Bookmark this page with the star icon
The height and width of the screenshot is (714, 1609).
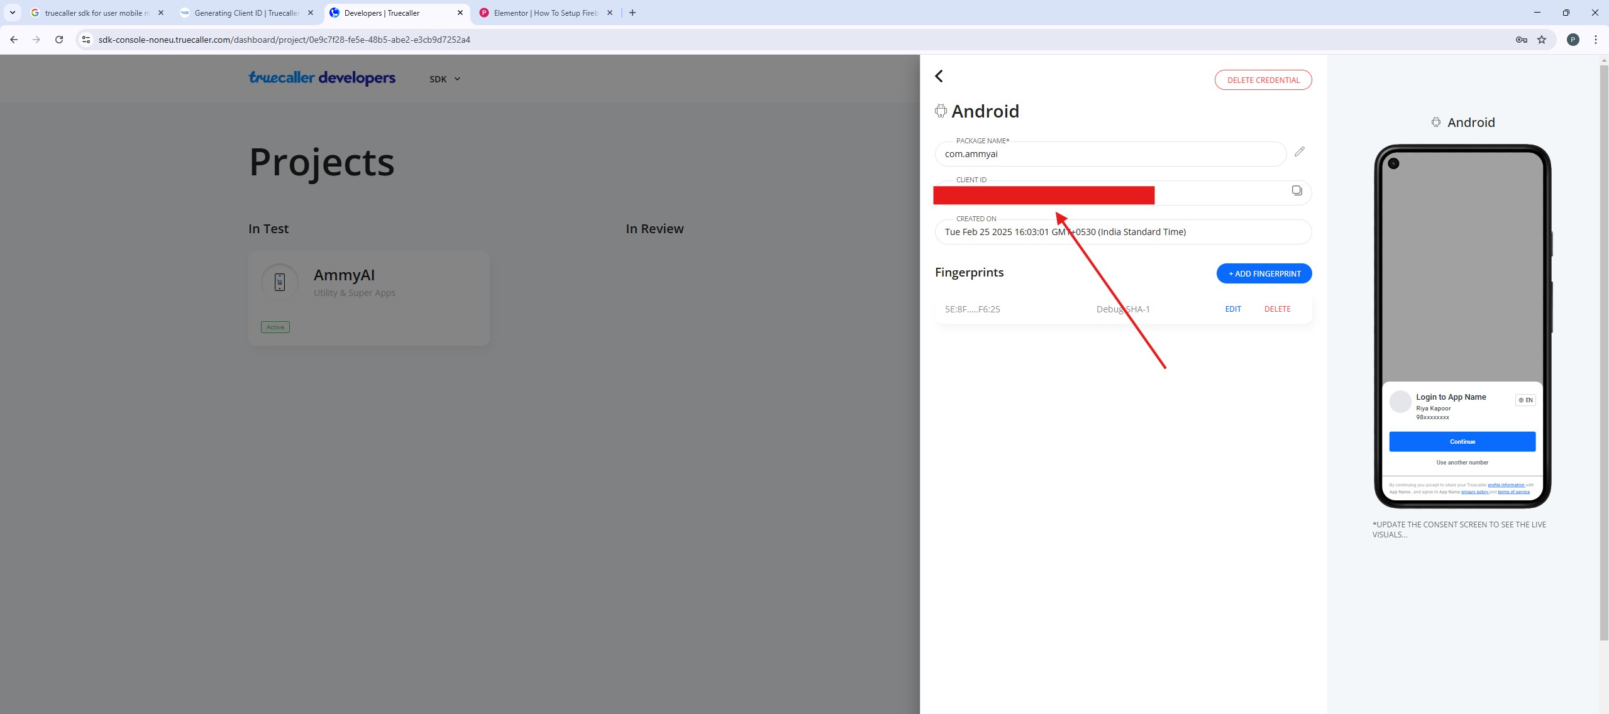pyautogui.click(x=1542, y=40)
